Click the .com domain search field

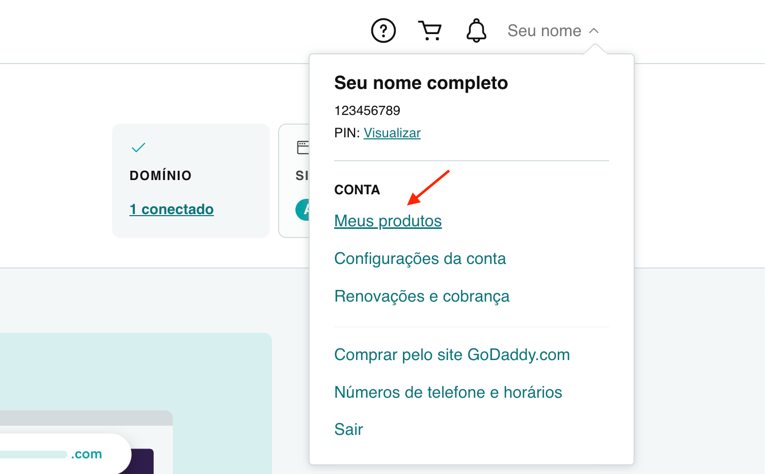coord(66,454)
